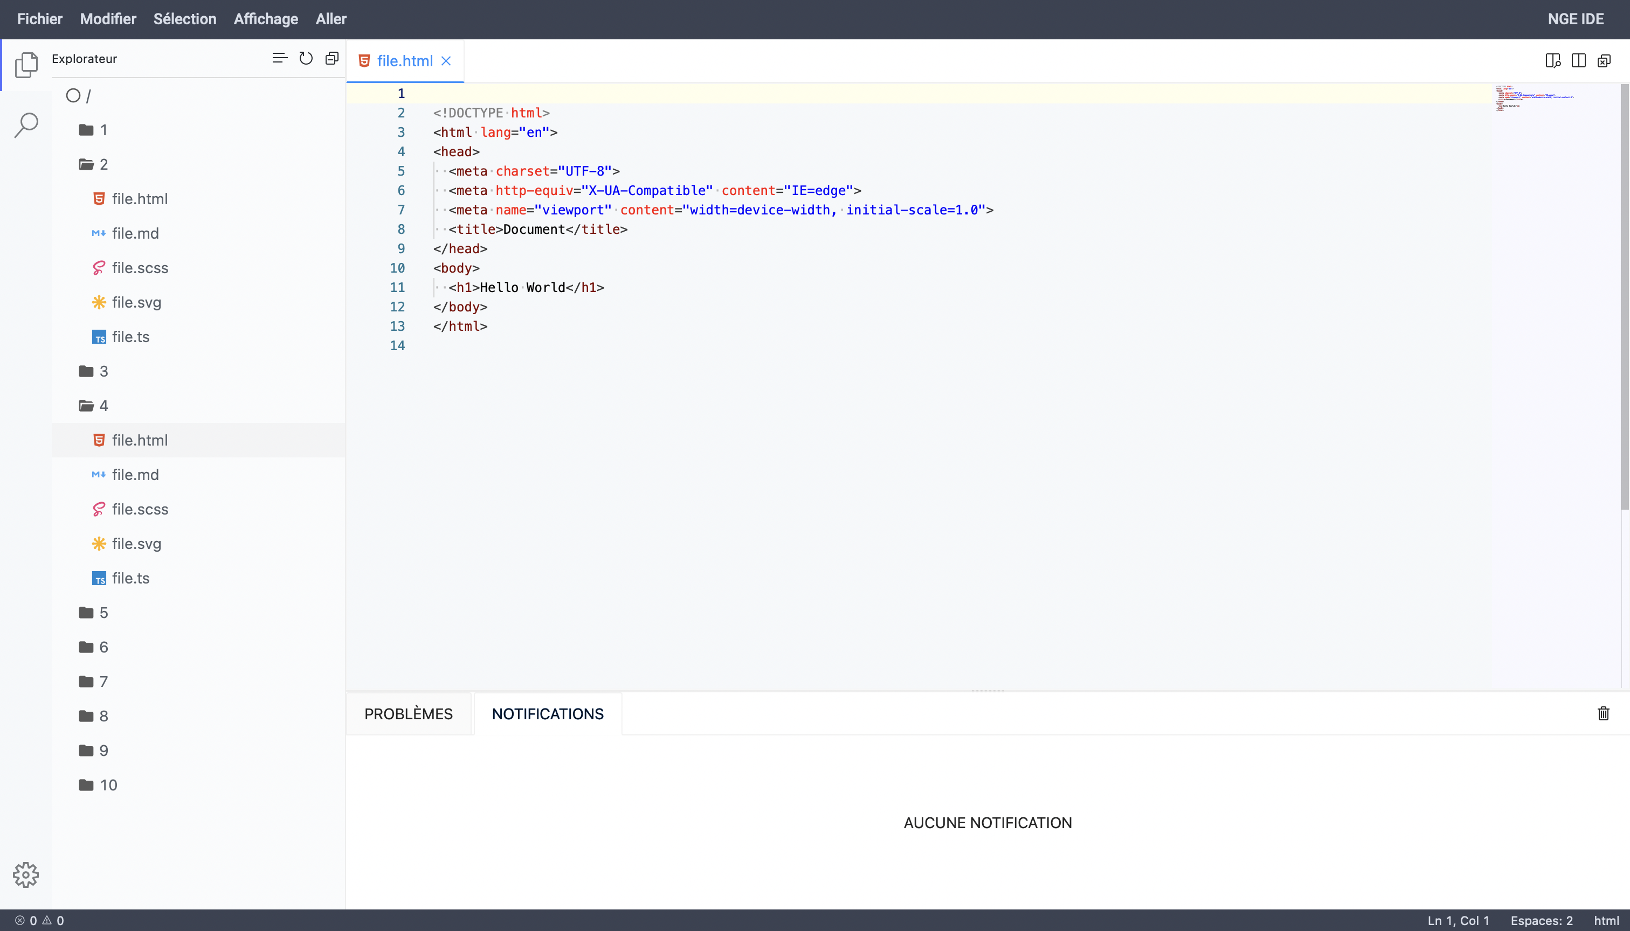
Task: Clear notifications with the trash icon
Action: point(1603,713)
